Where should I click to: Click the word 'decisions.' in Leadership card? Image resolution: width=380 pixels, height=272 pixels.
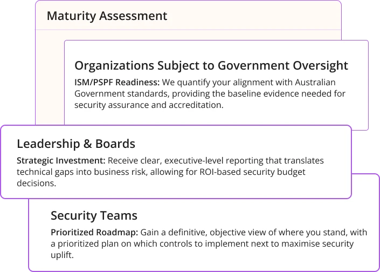[36, 183]
